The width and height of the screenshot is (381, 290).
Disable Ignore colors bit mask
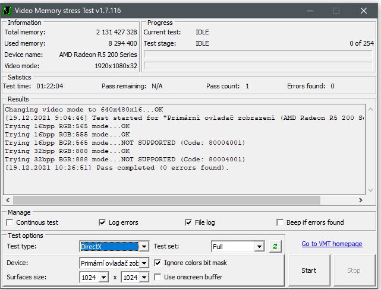[158, 263]
